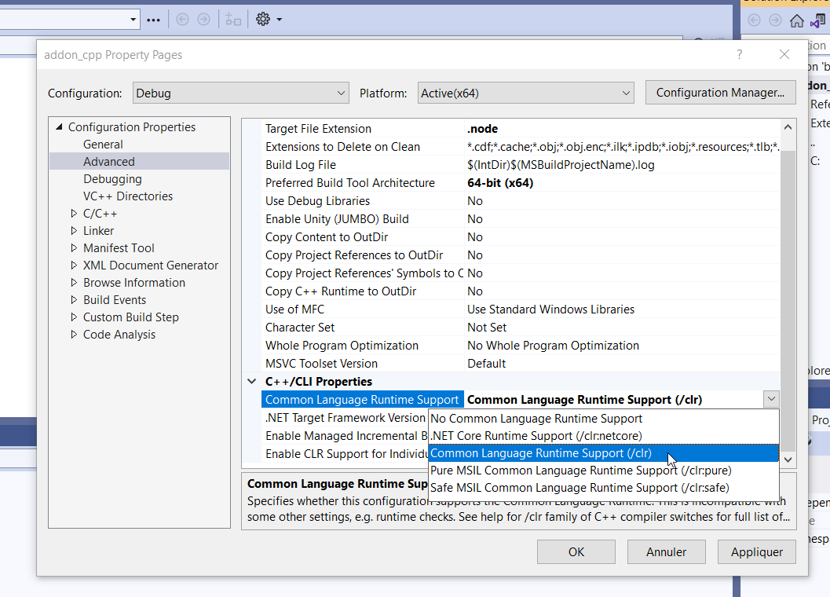The width and height of the screenshot is (830, 597).
Task: Click the scrollbar down arrow in the properties list
Action: 788,460
